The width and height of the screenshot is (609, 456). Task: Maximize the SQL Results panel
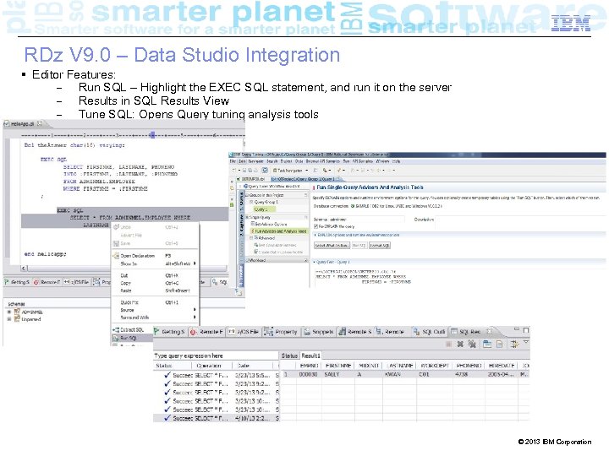526,330
